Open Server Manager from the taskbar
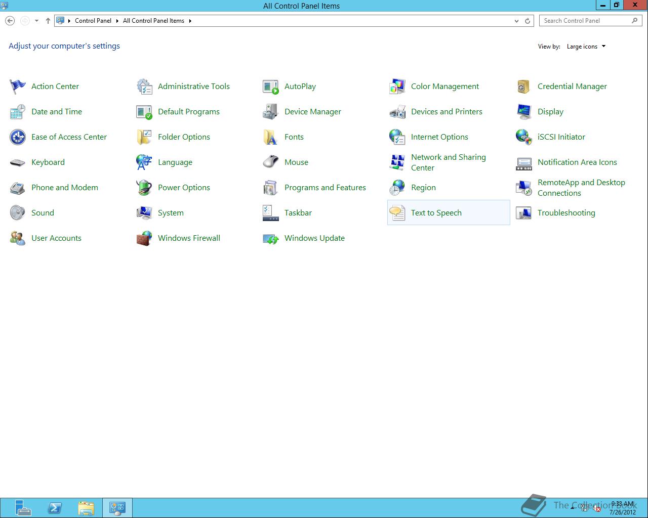Screen dimensions: 648x518 click(x=22, y=508)
